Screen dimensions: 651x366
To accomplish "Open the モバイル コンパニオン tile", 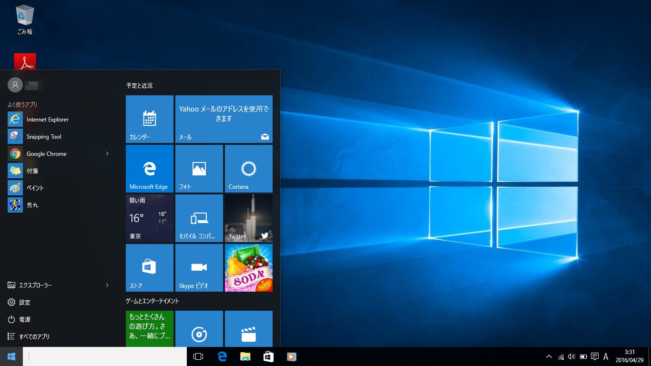I will 199,218.
